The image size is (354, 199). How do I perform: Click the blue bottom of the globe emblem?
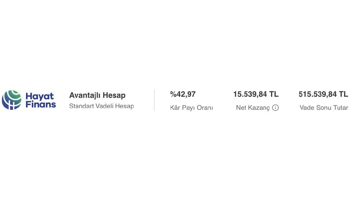(x=8, y=106)
